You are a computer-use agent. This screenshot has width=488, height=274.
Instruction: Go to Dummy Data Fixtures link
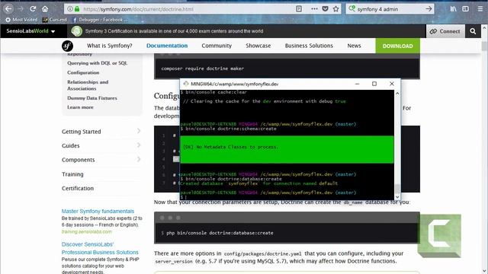pyautogui.click(x=92, y=98)
